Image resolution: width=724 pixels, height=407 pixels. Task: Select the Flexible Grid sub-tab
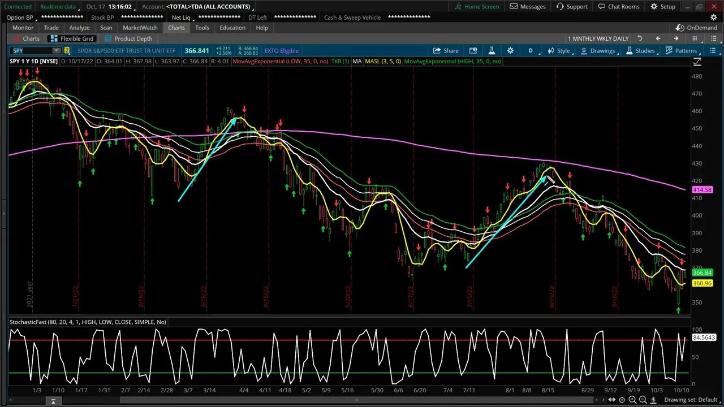[72, 38]
